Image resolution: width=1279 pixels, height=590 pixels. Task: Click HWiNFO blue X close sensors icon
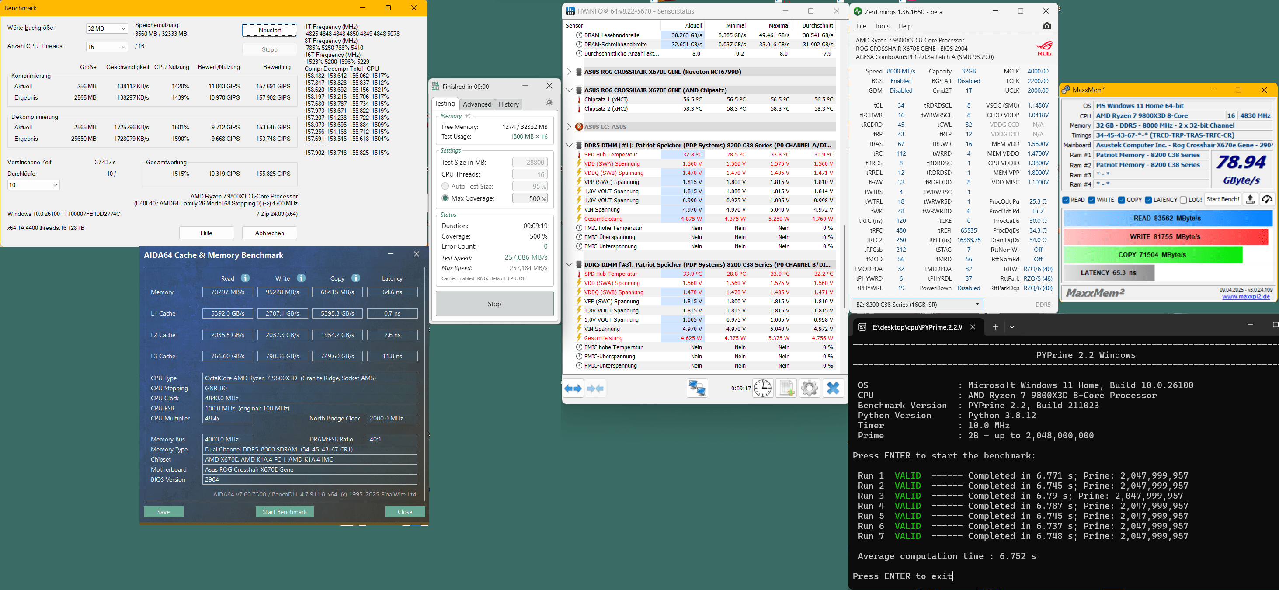point(833,388)
